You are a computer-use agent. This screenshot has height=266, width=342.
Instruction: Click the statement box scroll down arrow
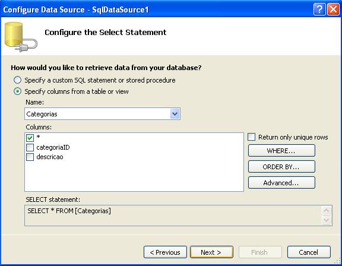[327, 220]
